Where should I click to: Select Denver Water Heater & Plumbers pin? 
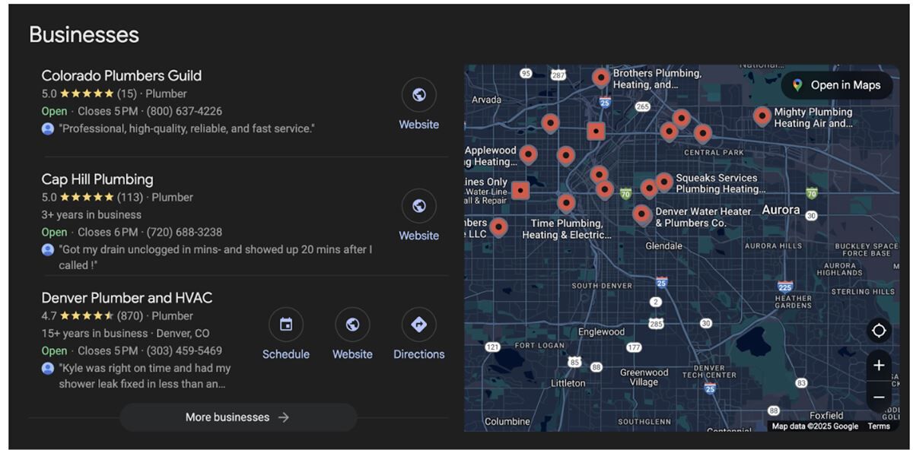642,215
